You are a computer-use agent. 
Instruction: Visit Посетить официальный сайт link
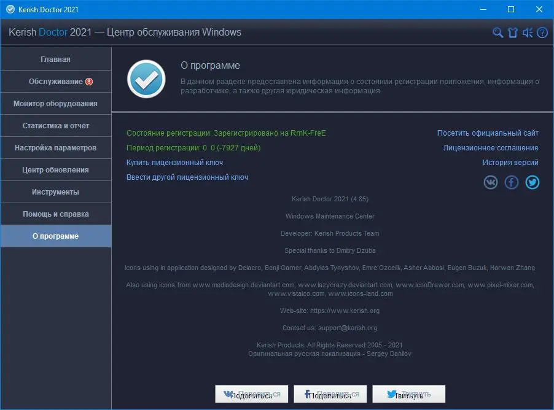[x=488, y=133]
